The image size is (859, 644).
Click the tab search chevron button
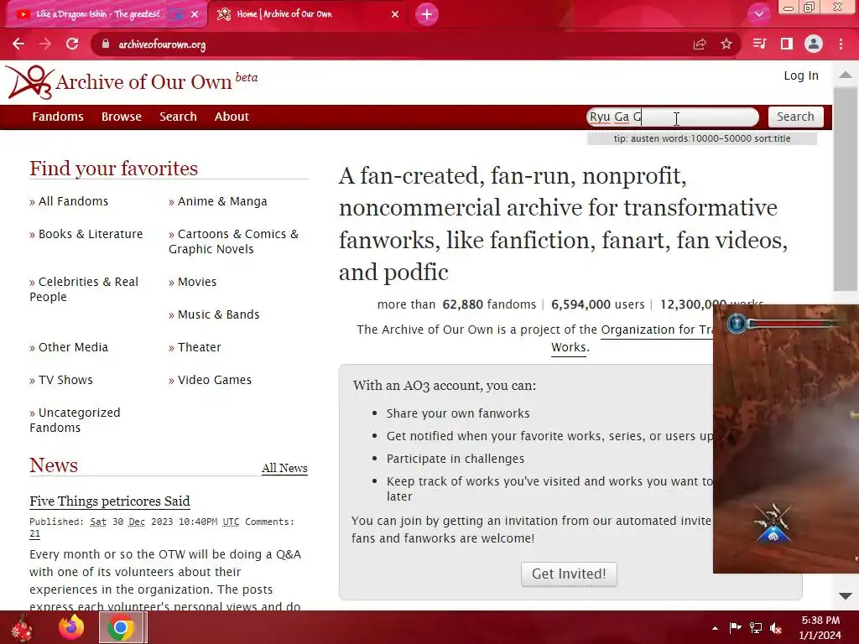[x=758, y=14]
